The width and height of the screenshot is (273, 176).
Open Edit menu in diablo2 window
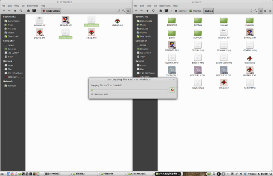pyautogui.click(x=142, y=6)
